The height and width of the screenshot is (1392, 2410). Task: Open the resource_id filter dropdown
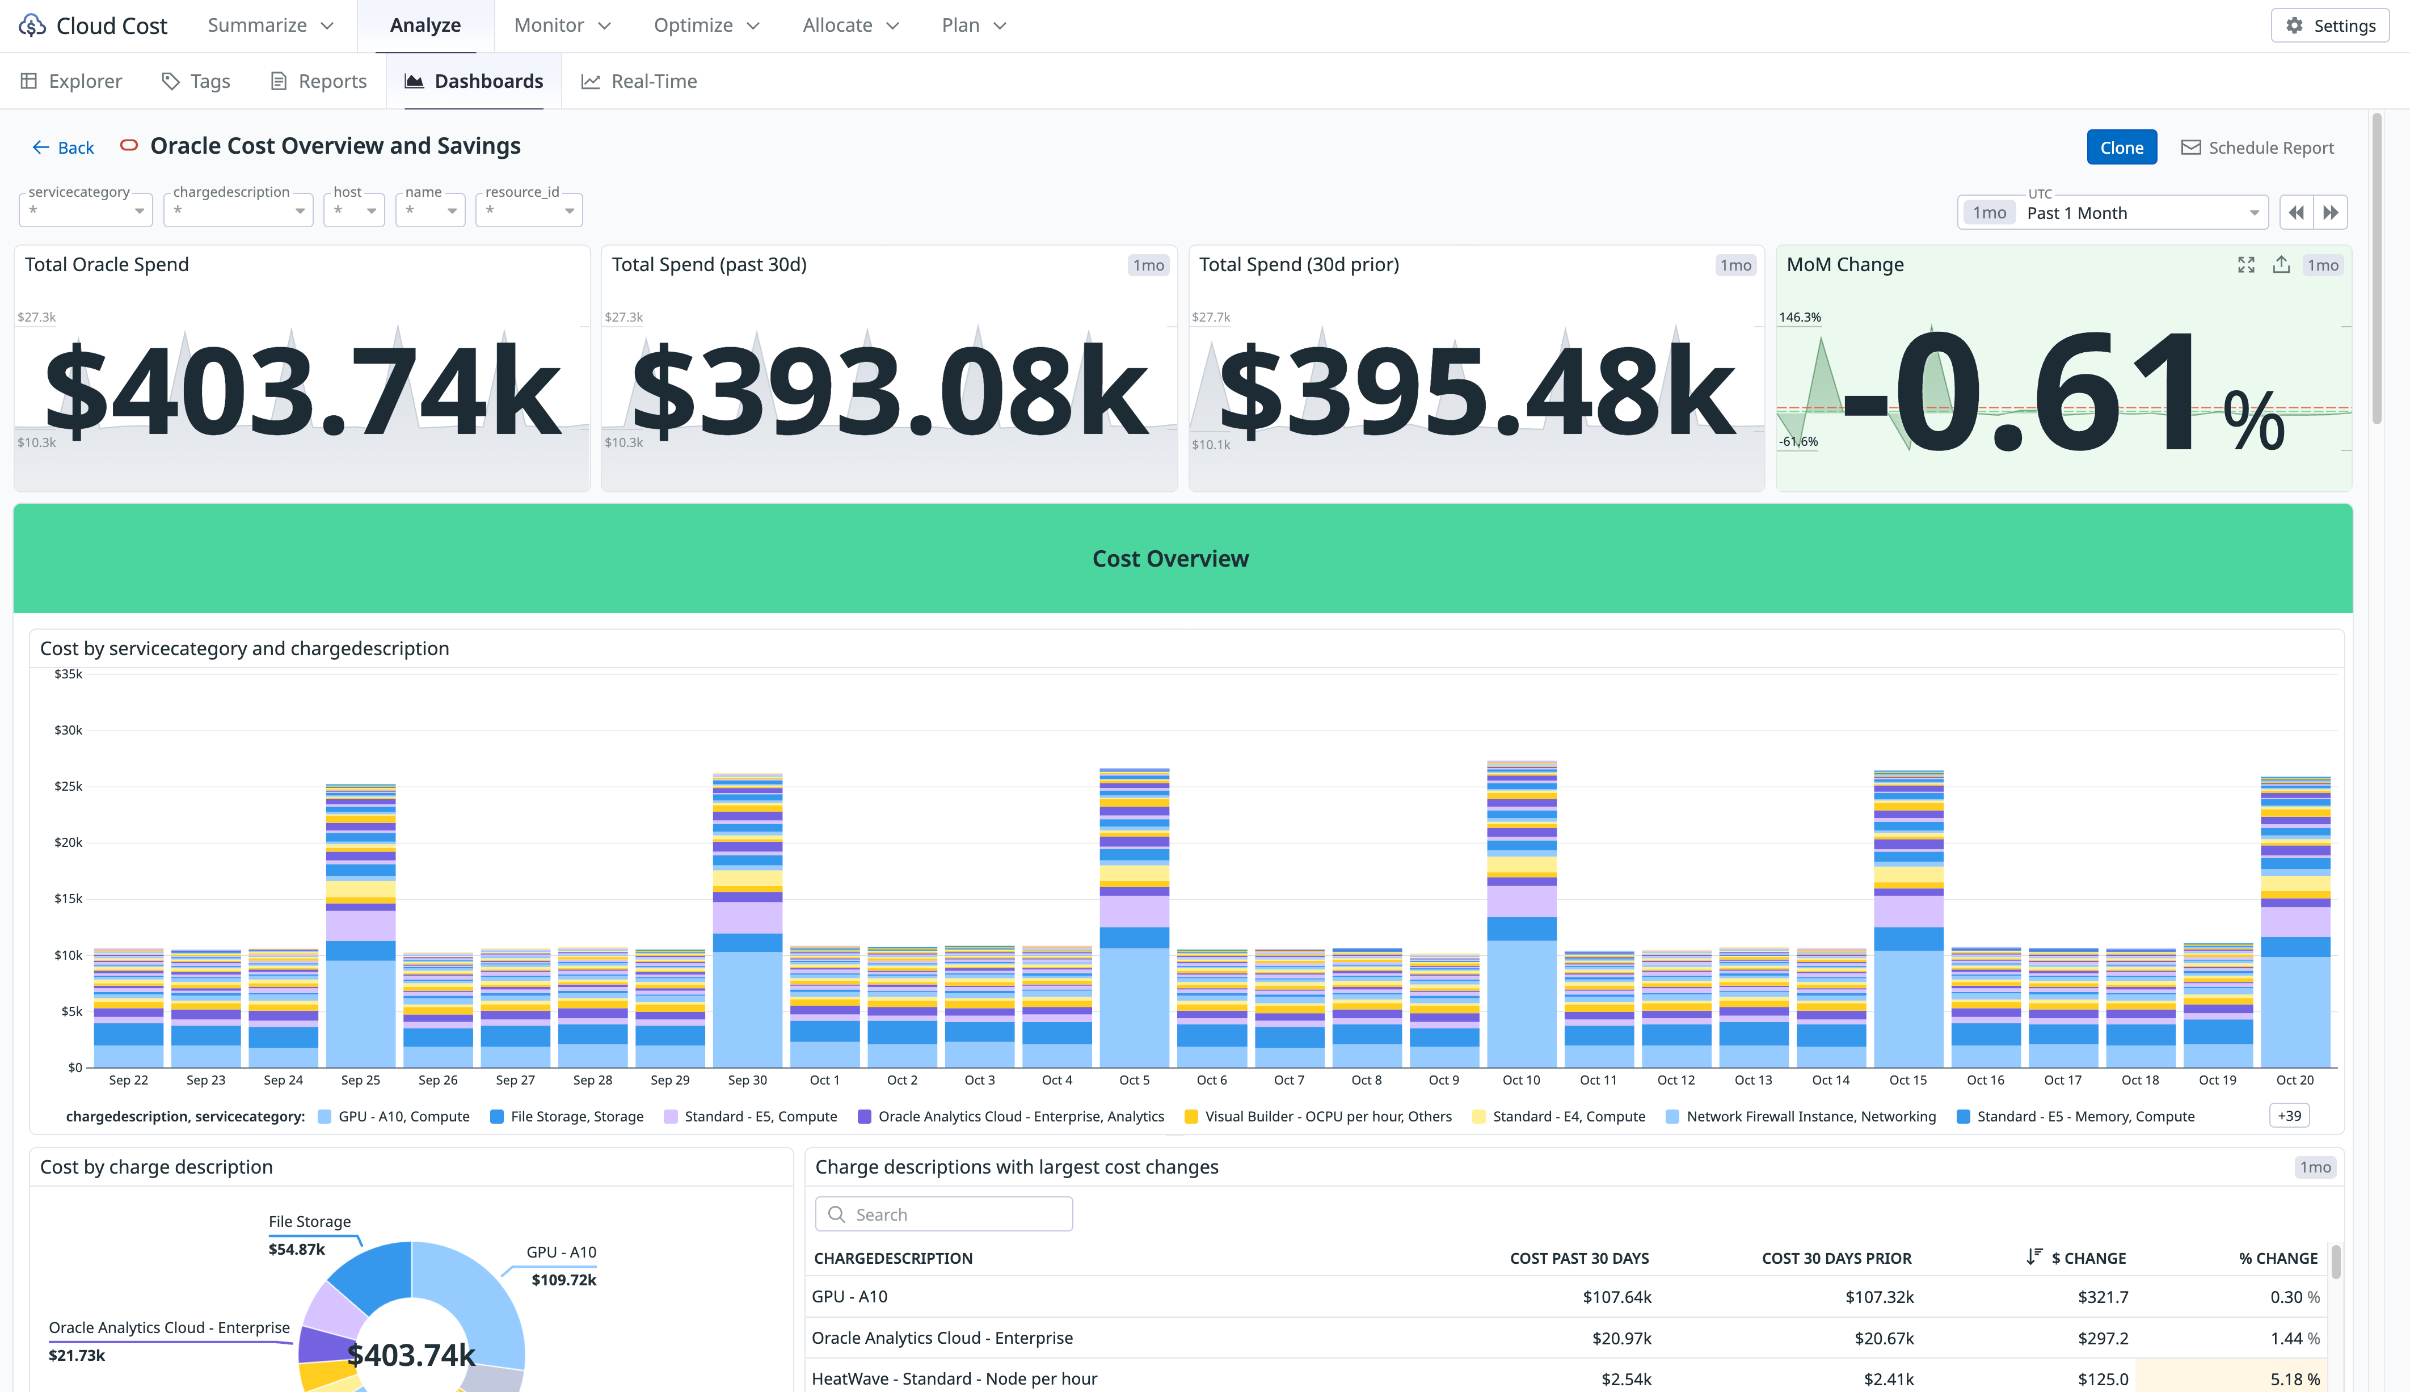click(529, 209)
